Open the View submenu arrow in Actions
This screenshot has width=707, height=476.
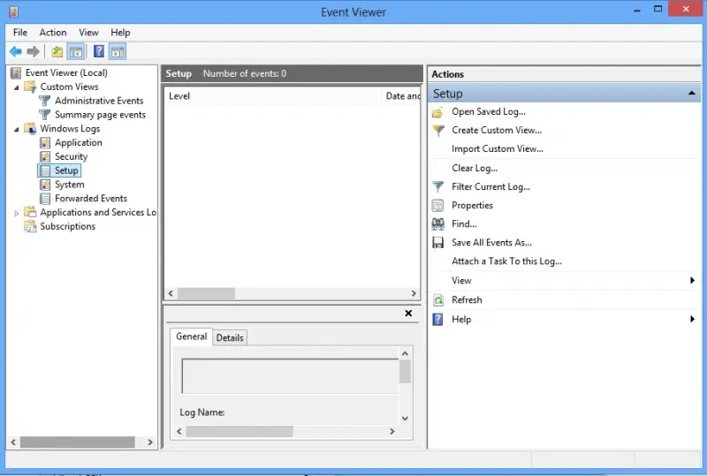click(692, 280)
